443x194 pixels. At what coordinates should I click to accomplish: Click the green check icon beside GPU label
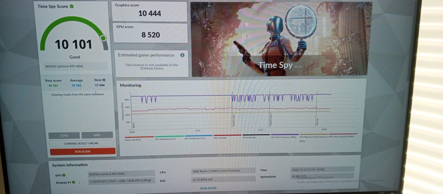click(64, 175)
